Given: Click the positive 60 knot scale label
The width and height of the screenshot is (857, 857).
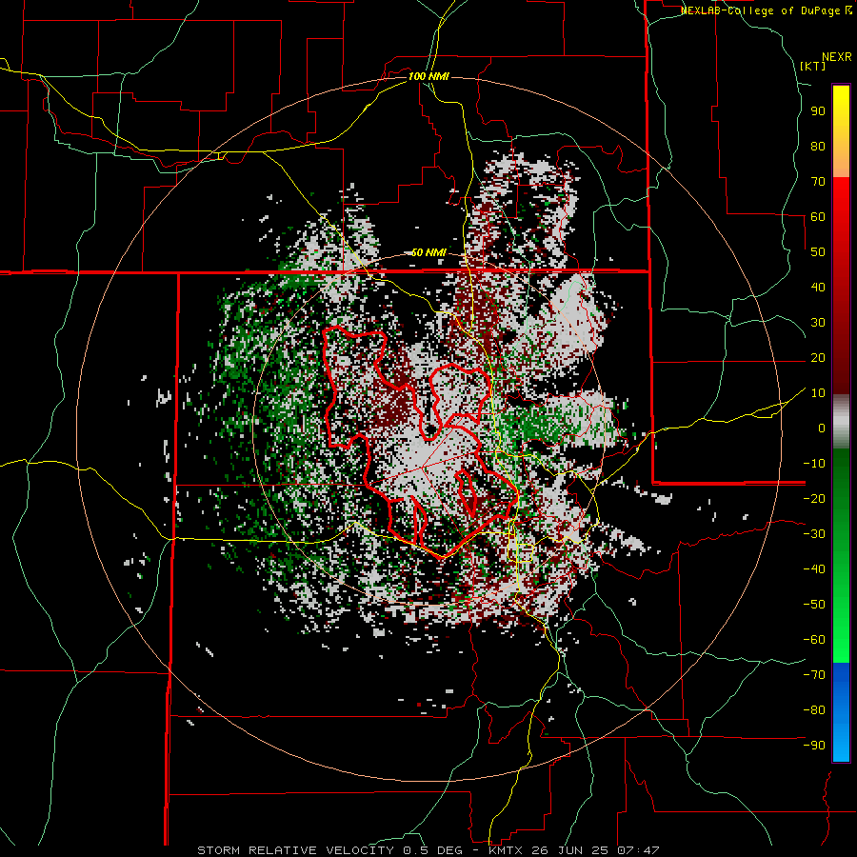Looking at the screenshot, I should point(818,217).
